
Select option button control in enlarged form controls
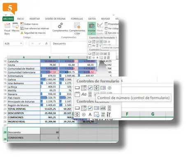pos(109,88)
